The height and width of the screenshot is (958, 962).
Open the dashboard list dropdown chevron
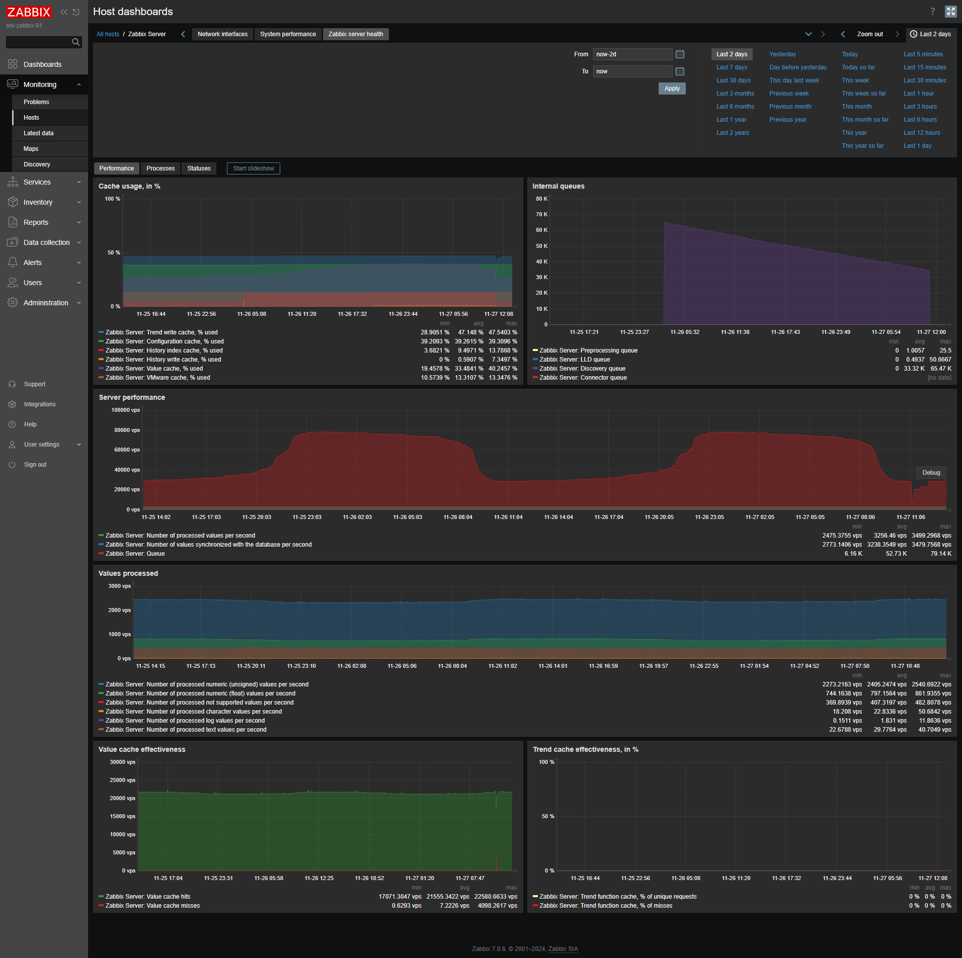809,34
